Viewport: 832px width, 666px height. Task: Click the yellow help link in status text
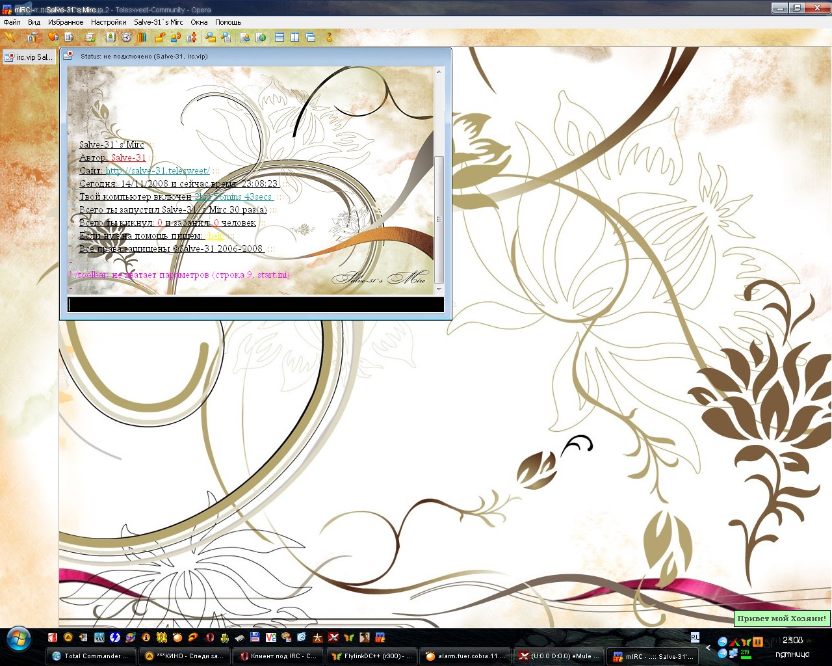click(x=216, y=235)
